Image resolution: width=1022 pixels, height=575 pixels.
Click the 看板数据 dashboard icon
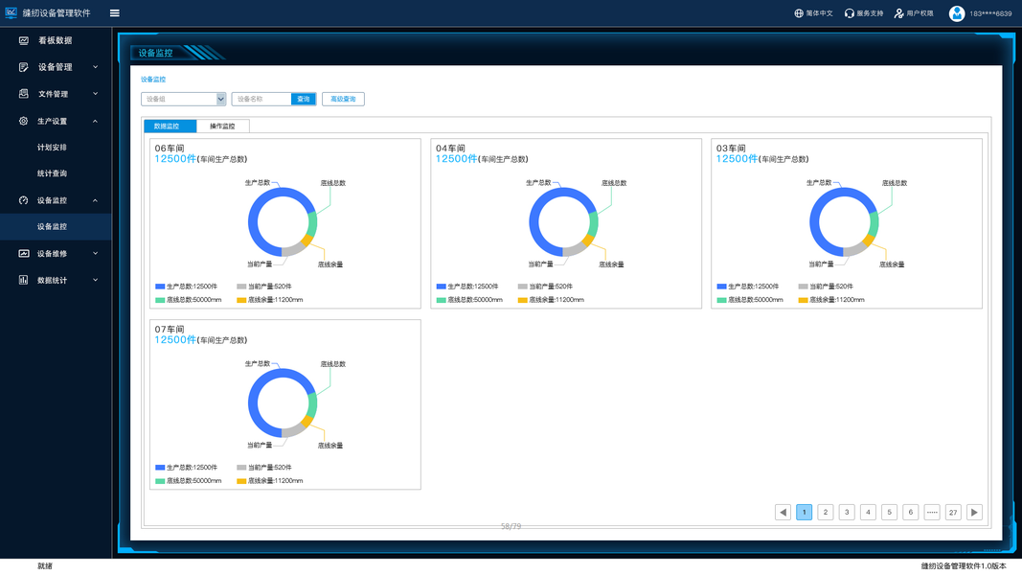(23, 40)
